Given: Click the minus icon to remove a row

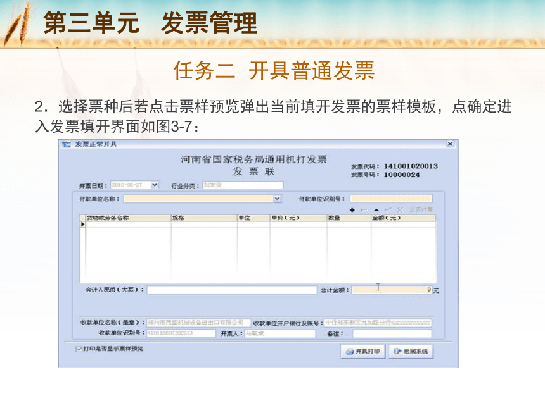Looking at the screenshot, I should (x=364, y=210).
